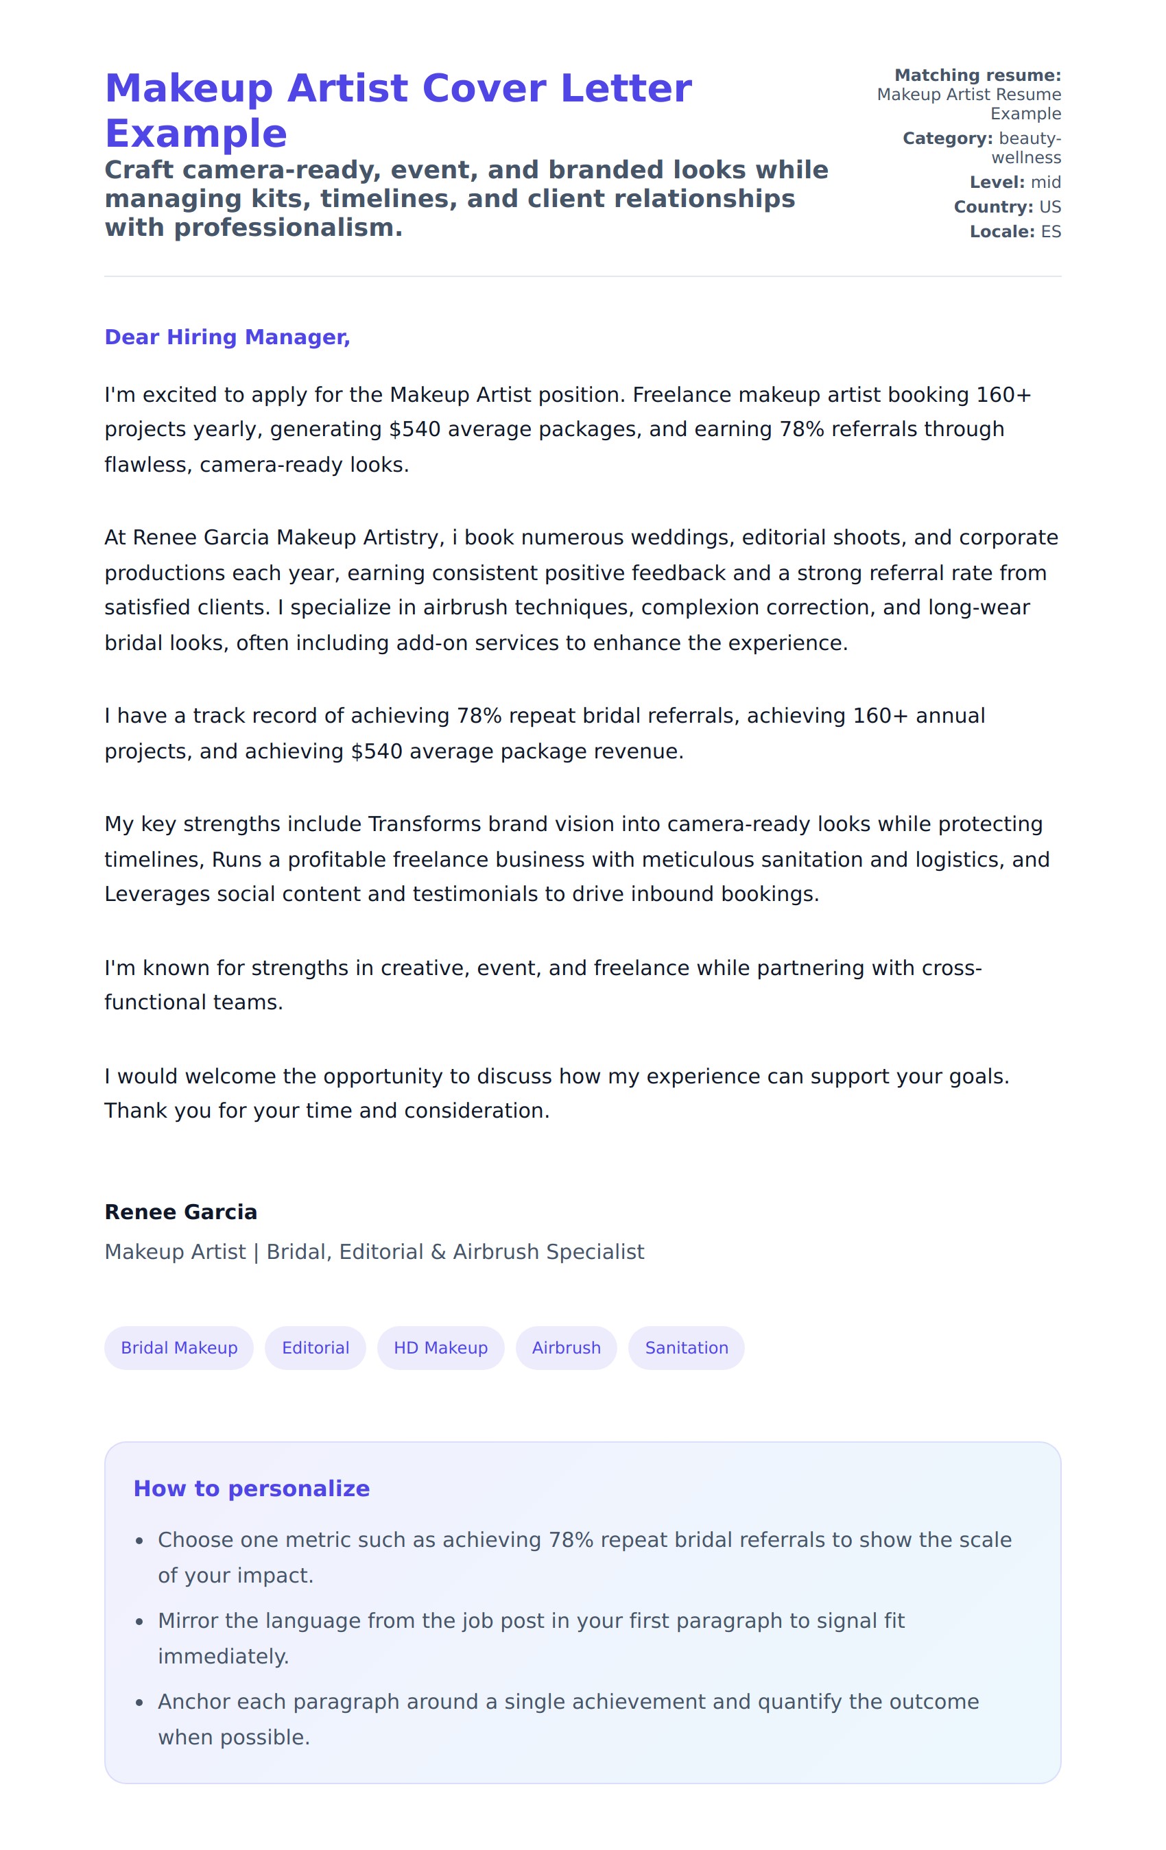Click the Country US metadata line
The height and width of the screenshot is (1850, 1166).
pyautogui.click(x=1007, y=206)
